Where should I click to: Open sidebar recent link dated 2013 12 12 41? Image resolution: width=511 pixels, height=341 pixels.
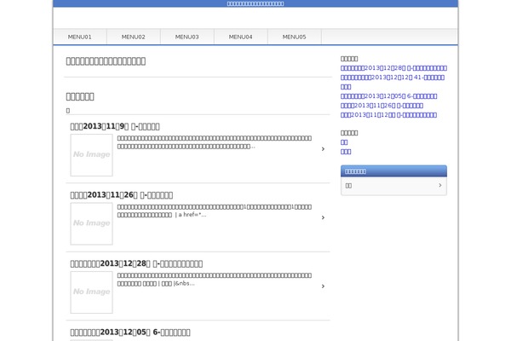pyautogui.click(x=393, y=82)
